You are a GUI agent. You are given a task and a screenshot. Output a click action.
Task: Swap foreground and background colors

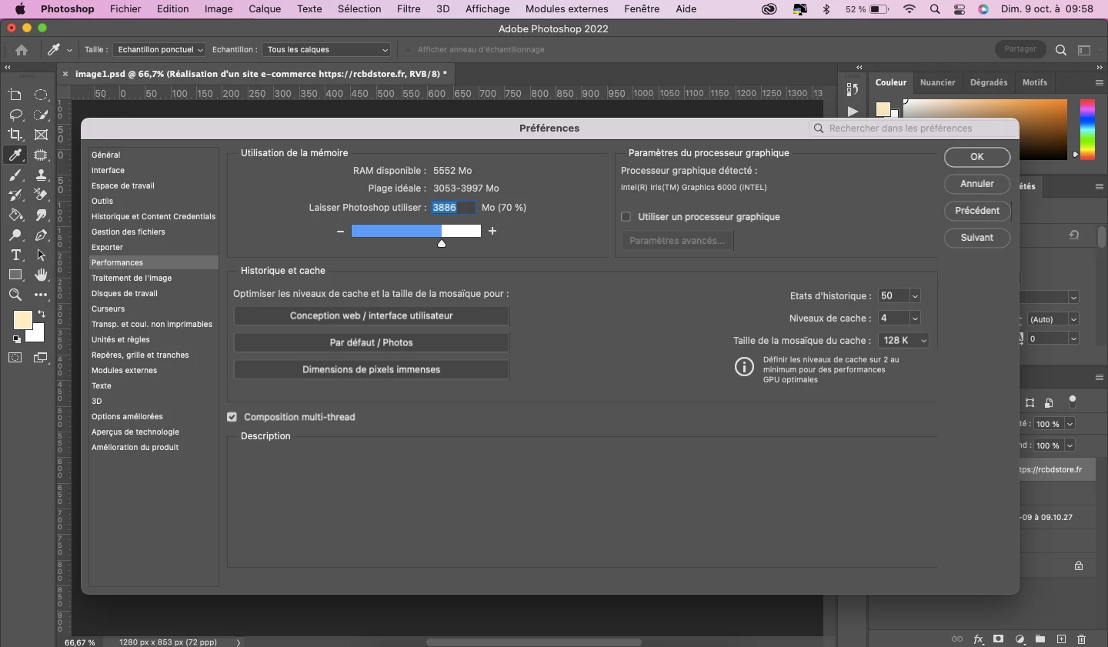point(42,314)
